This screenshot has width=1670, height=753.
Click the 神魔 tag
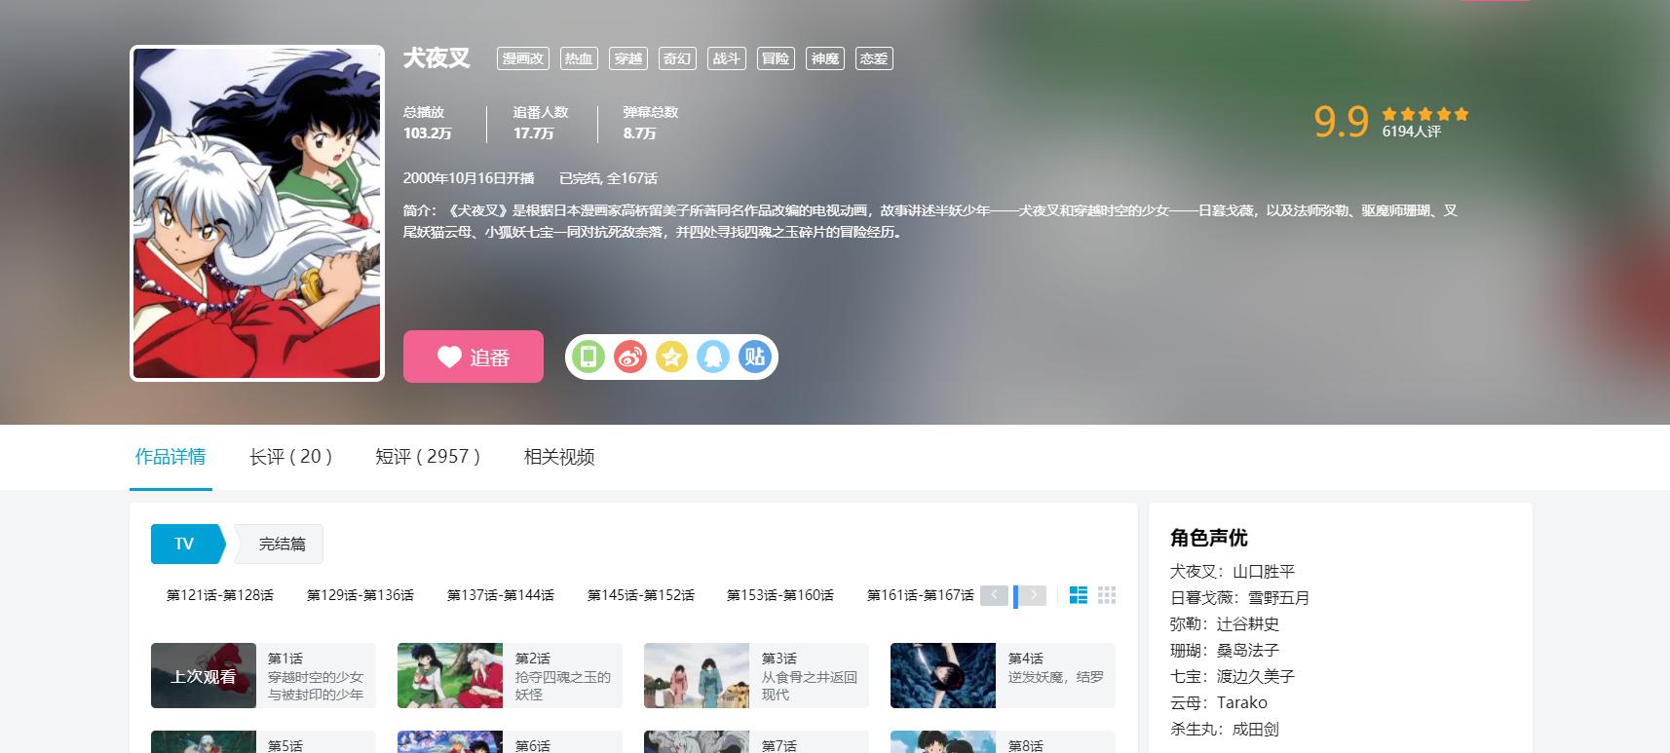pyautogui.click(x=825, y=58)
